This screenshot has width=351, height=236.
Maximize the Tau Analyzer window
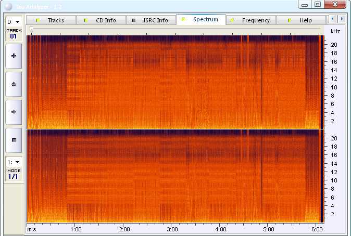click(318, 4)
